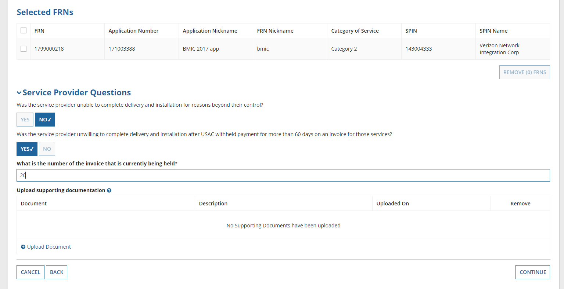This screenshot has width=564, height=289.
Task: Select YES for USAC withheld payment question
Action: 27,149
